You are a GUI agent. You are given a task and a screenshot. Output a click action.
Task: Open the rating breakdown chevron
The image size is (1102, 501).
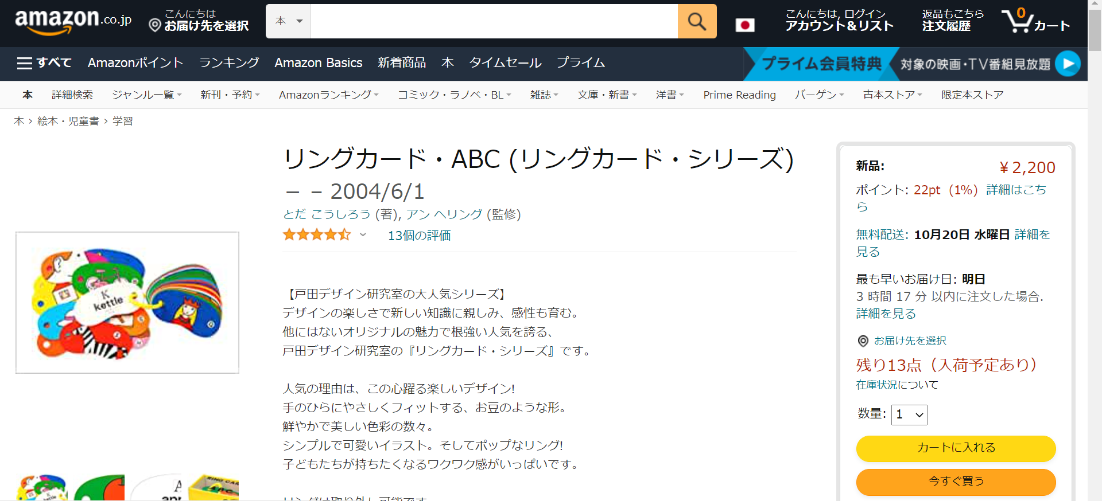363,234
